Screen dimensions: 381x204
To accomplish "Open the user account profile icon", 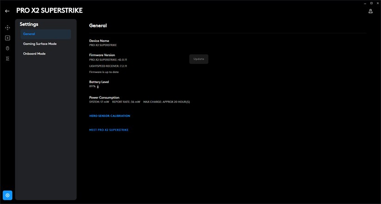I will (x=370, y=11).
